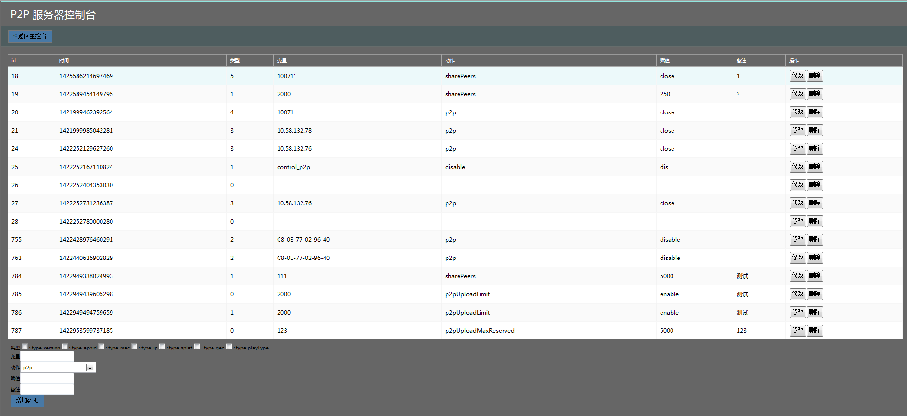Click 删除 for row id 27
Viewport: 907px width, 416px height.
click(x=815, y=203)
